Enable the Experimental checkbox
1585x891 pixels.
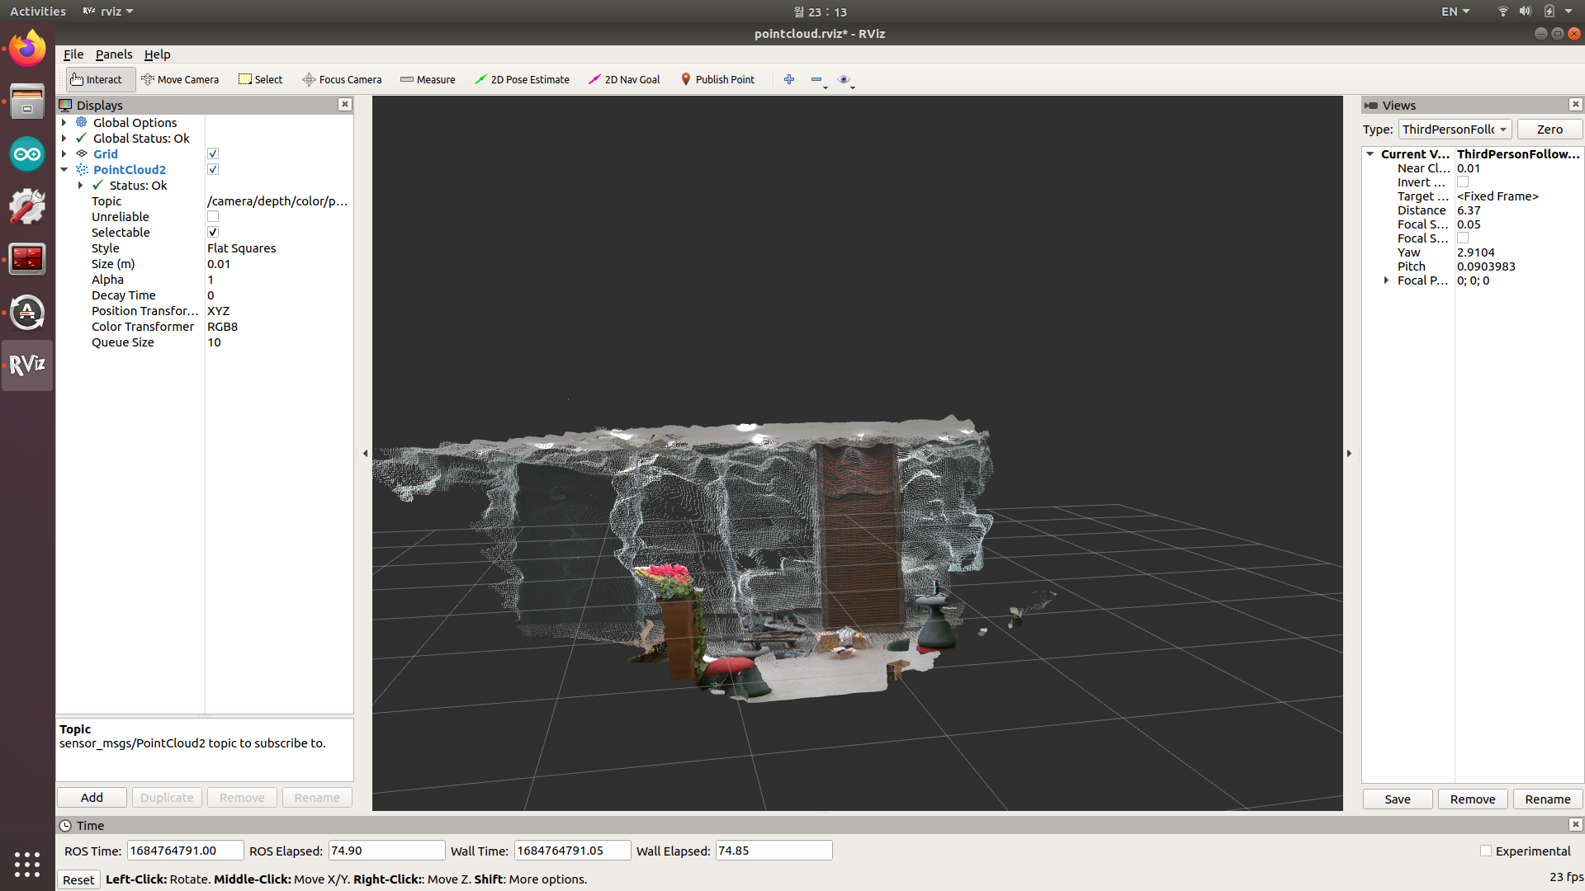coord(1486,851)
